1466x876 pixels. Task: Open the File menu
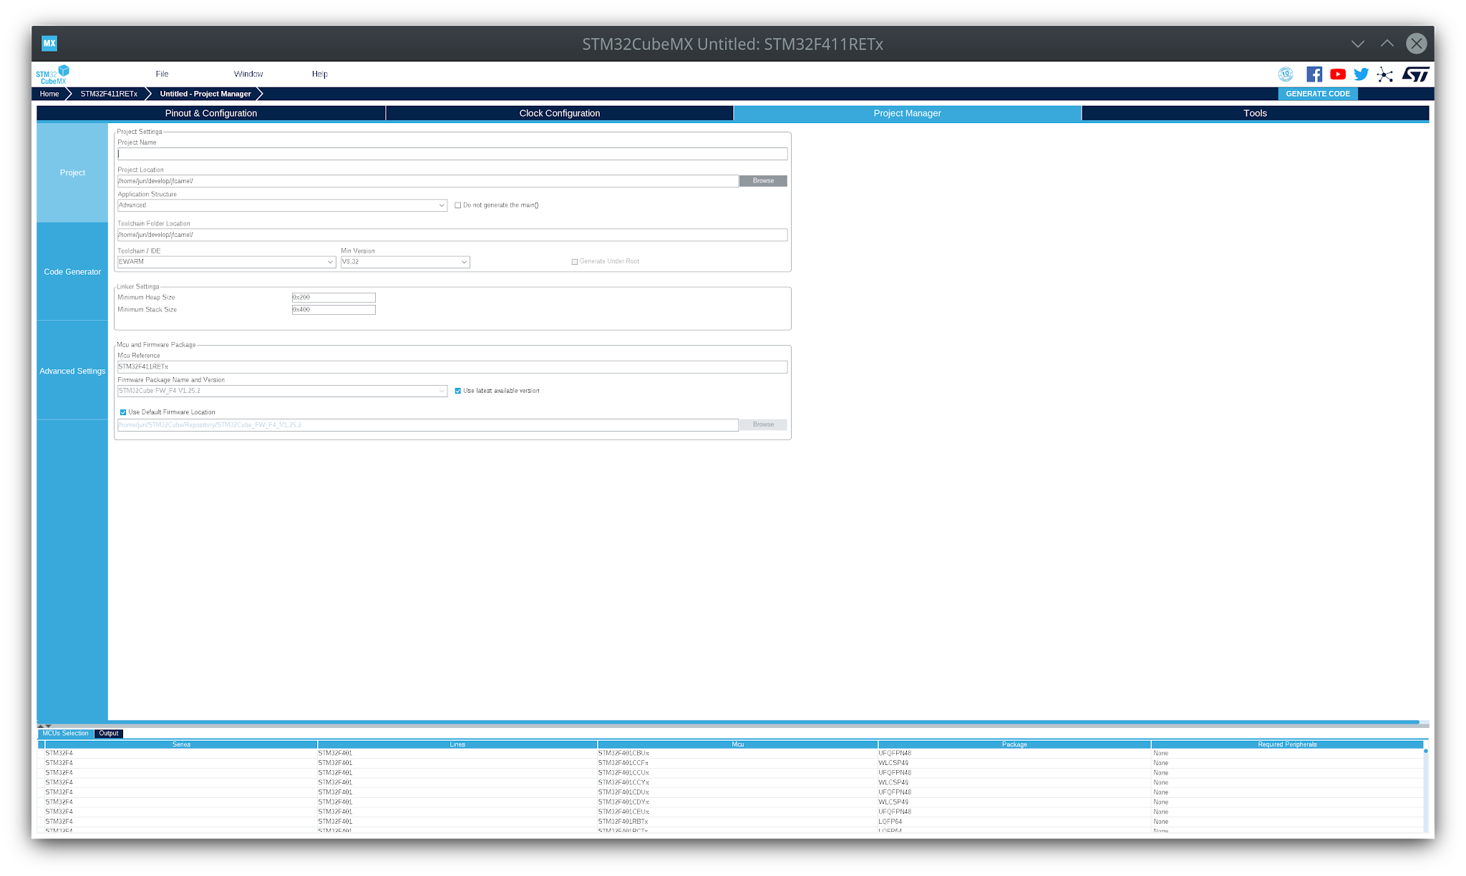(162, 74)
